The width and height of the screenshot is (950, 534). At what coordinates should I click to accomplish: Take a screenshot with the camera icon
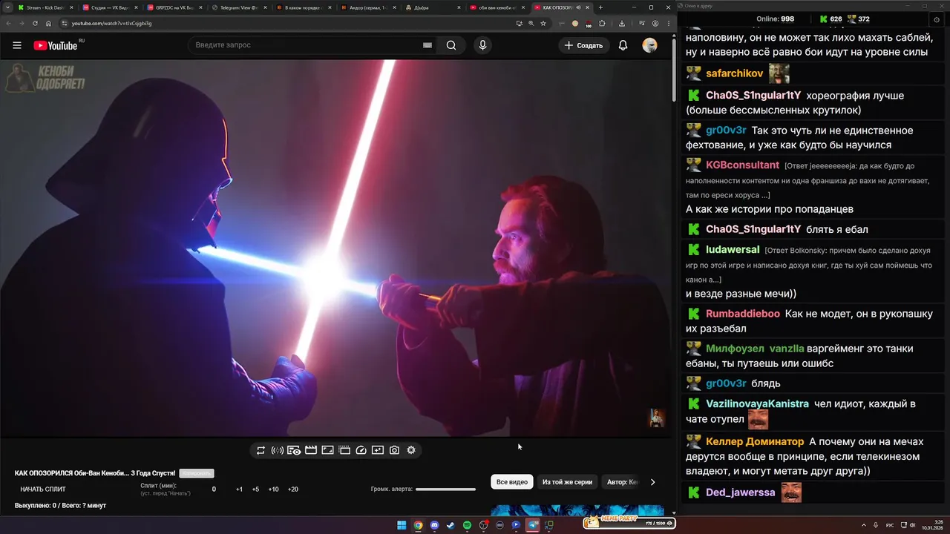394,450
